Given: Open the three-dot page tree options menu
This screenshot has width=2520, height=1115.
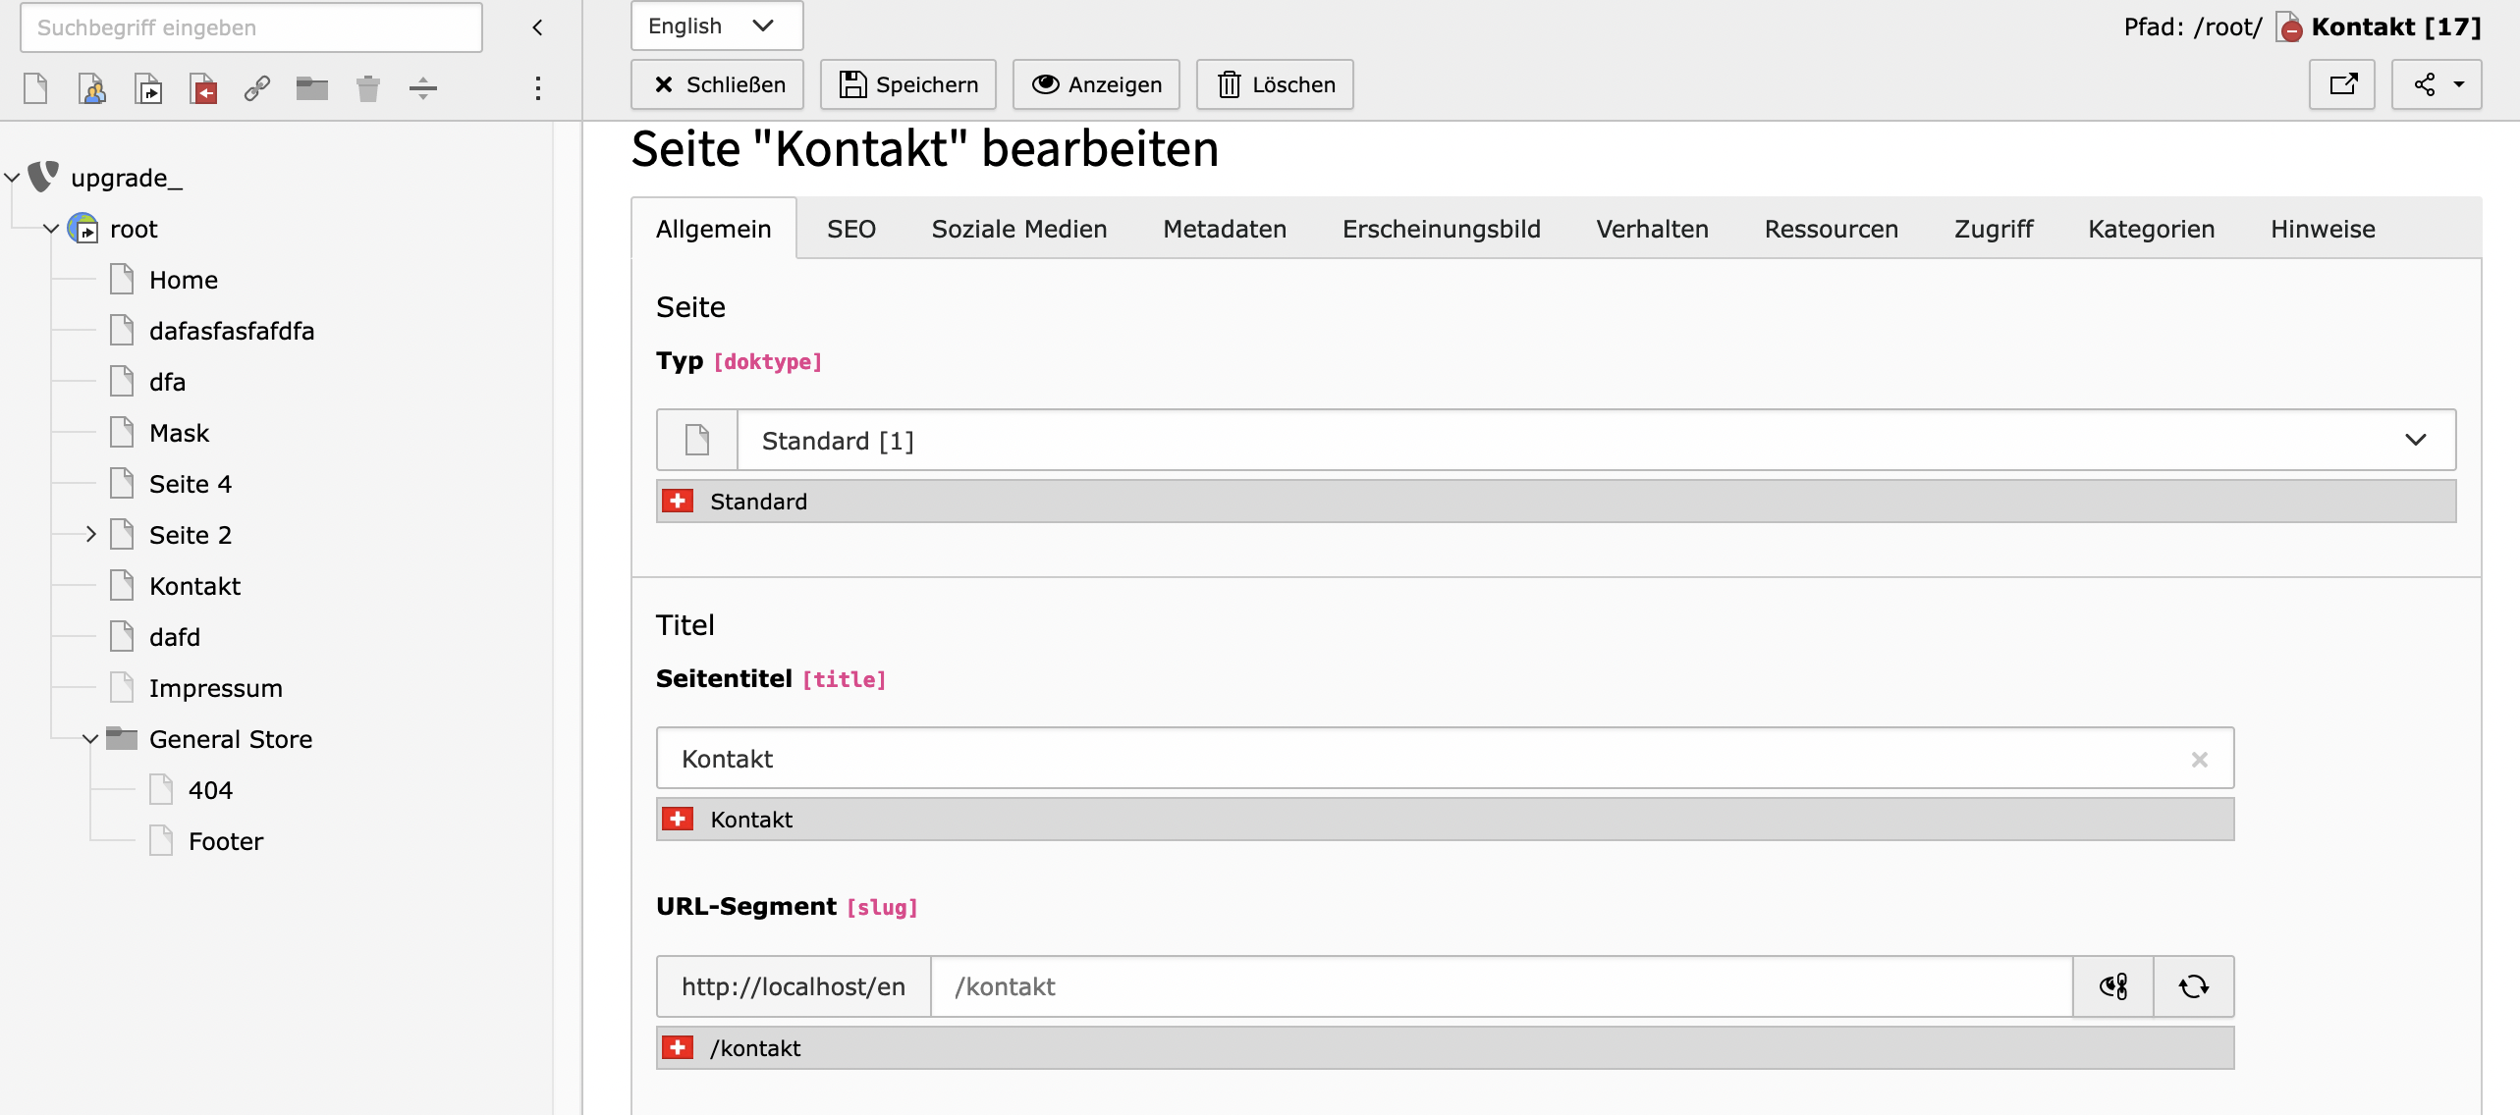Looking at the screenshot, I should 537,88.
